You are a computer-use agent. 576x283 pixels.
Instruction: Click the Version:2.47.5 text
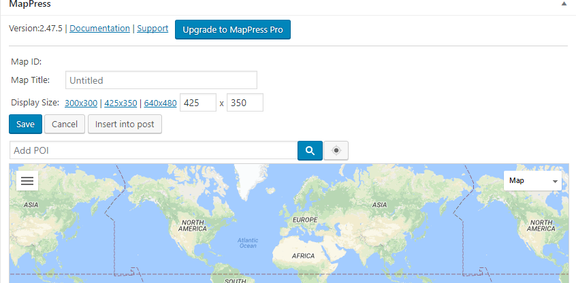(x=35, y=29)
